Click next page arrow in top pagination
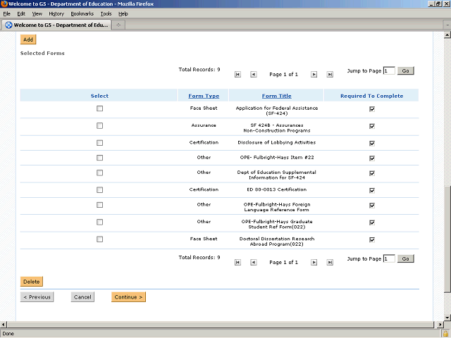Image resolution: width=451 pixels, height=338 pixels. (314, 74)
